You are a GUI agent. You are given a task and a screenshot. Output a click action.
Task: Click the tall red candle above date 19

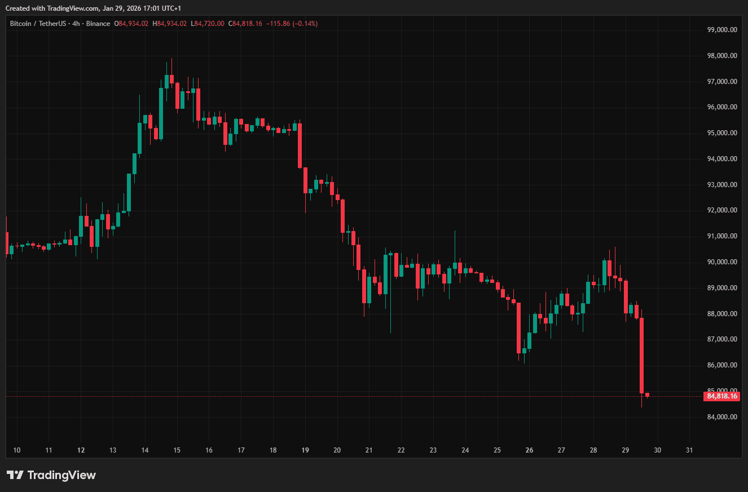(x=300, y=145)
